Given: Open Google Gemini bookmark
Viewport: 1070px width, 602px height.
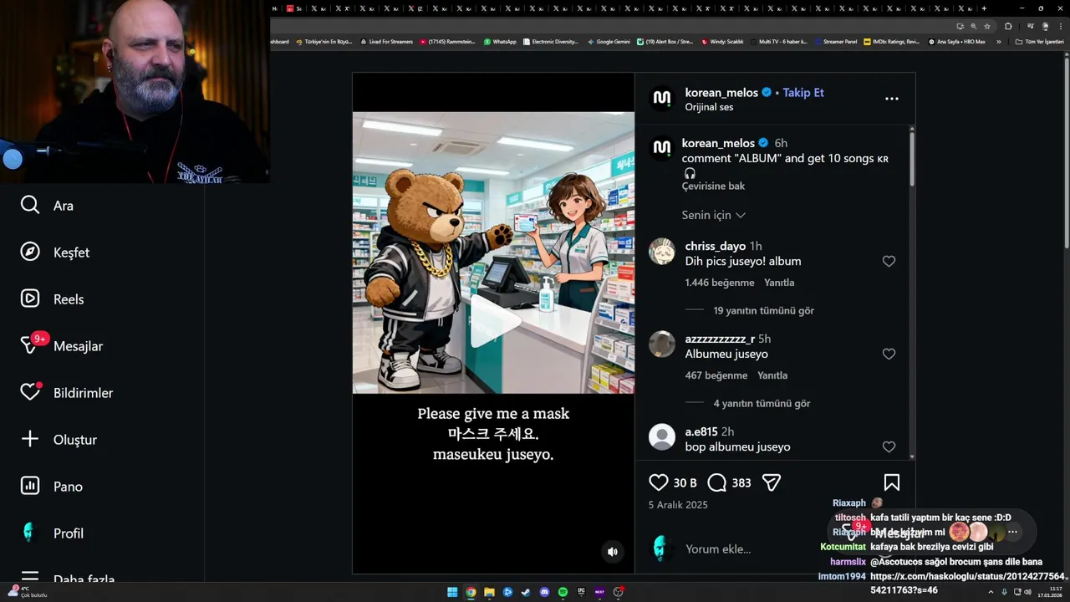Looking at the screenshot, I should tap(609, 42).
